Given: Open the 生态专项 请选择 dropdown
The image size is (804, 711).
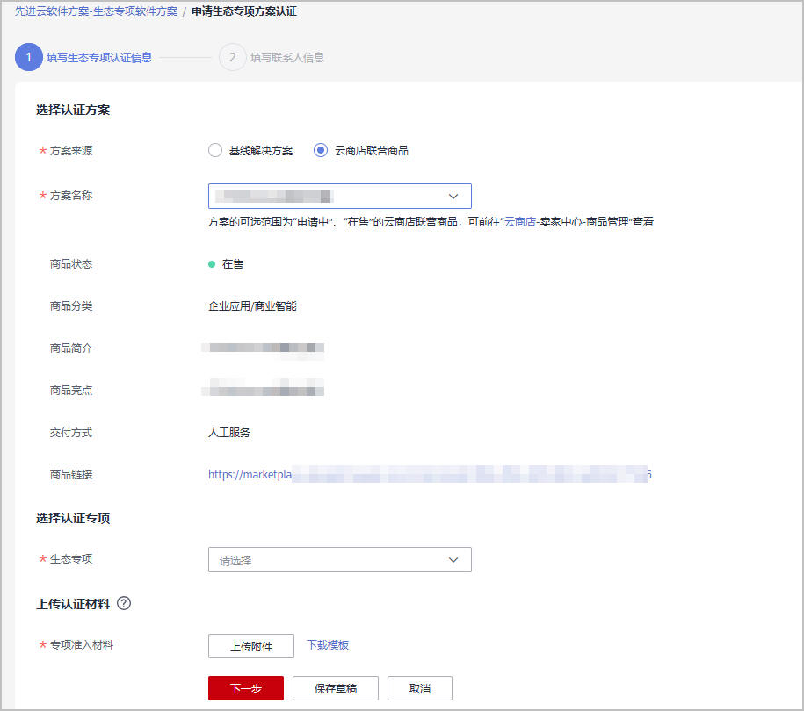Looking at the screenshot, I should (339, 560).
